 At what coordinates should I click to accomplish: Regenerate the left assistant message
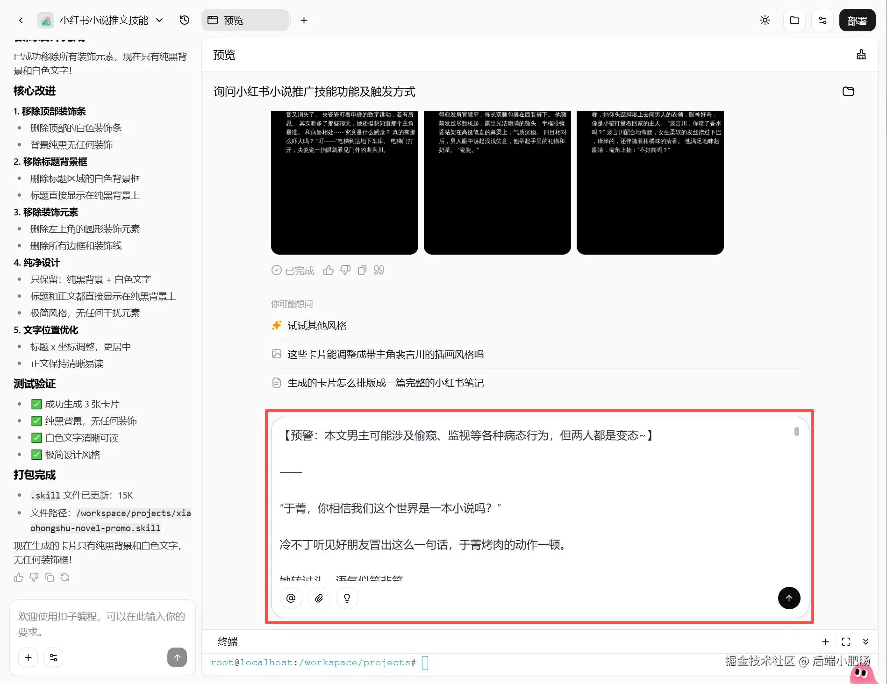(x=64, y=577)
